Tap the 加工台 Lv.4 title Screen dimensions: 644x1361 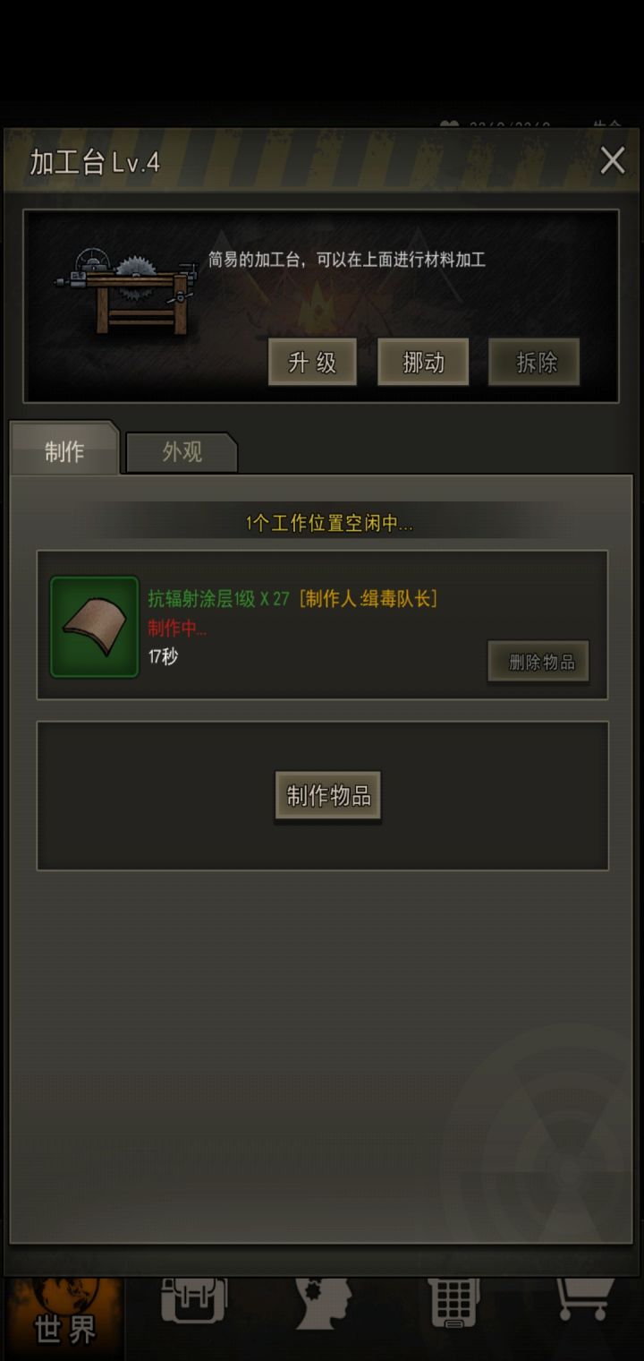95,162
